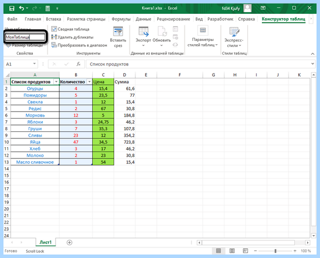Image resolution: width=320 pixels, height=258 pixels.
Task: Click the calculator icon in quick access toolbar
Action: pos(47,9)
